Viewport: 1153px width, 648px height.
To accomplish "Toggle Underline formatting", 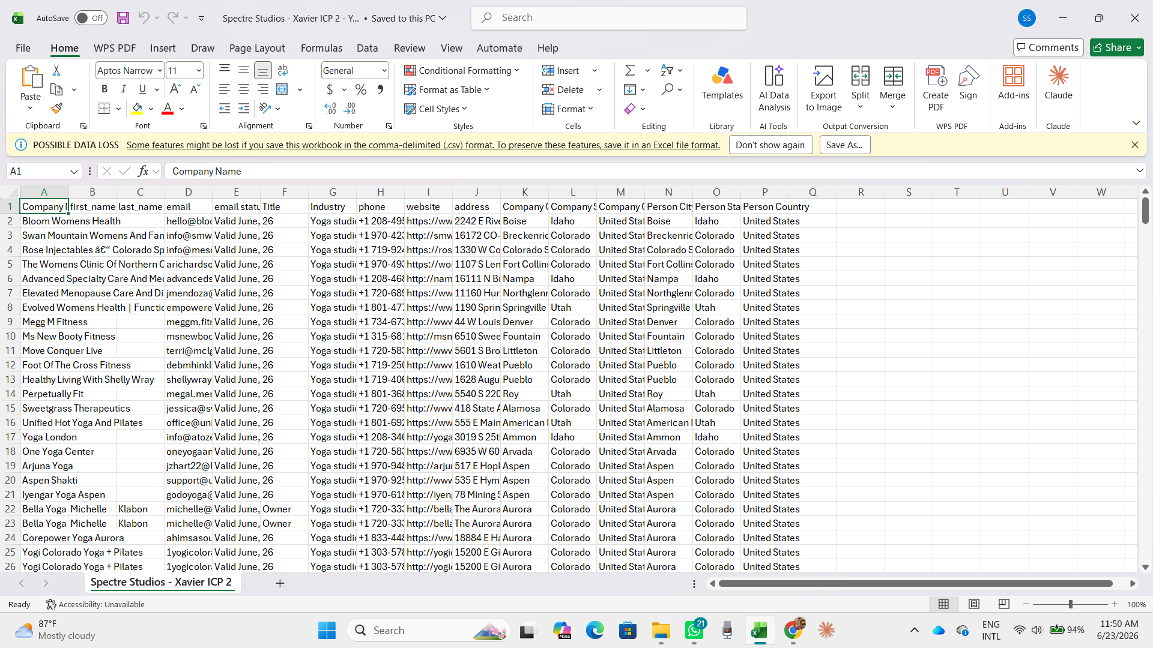I will click(142, 89).
